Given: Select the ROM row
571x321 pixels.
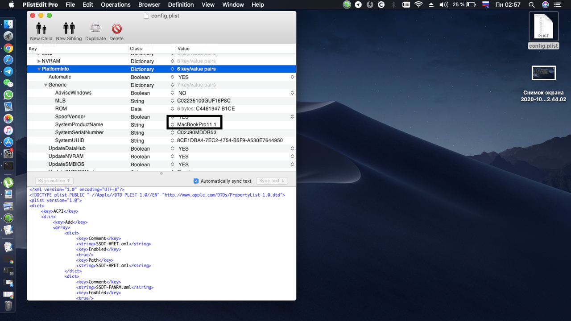Looking at the screenshot, I should tap(161, 109).
